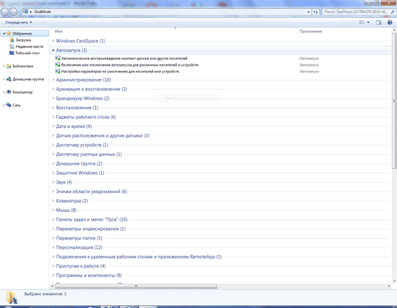Click the Звук (4) group header
The width and height of the screenshot is (397, 308).
pos(64,182)
